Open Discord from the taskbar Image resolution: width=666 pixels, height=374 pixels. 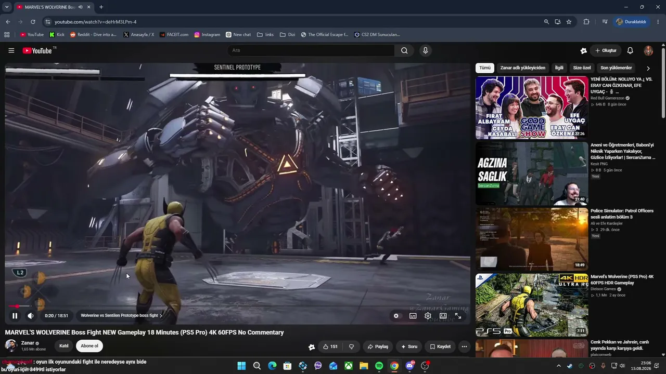pyautogui.click(x=409, y=366)
